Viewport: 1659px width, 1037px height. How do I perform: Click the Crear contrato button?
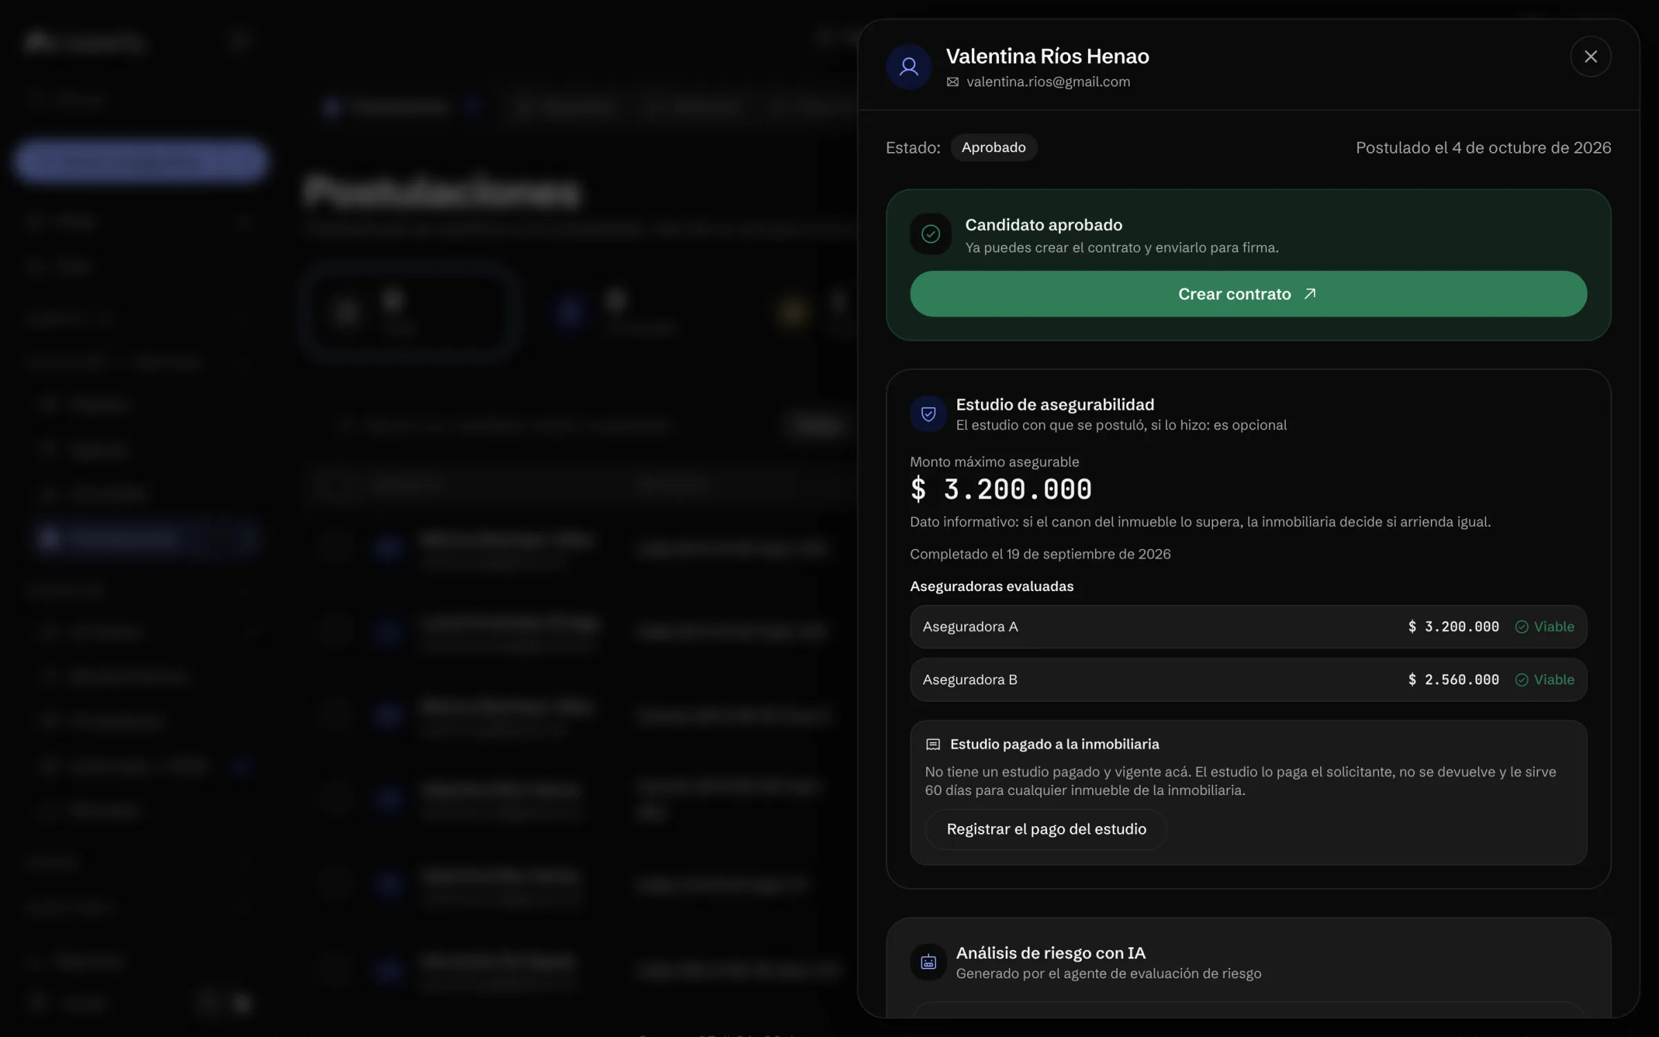tap(1248, 294)
